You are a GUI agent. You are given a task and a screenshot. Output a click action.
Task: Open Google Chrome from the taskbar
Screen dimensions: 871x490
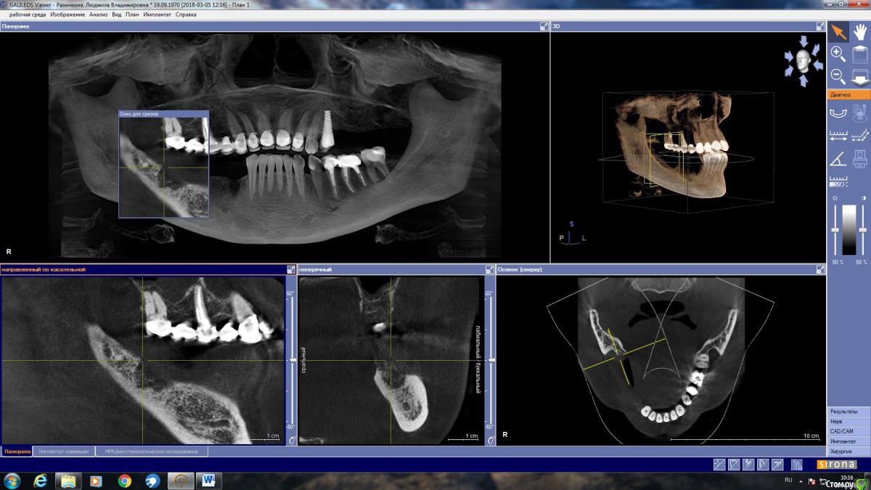(124, 481)
